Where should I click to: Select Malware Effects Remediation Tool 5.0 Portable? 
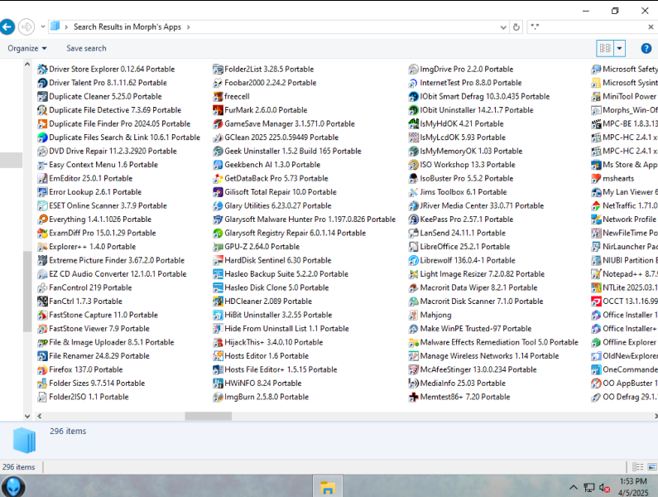coord(493,342)
